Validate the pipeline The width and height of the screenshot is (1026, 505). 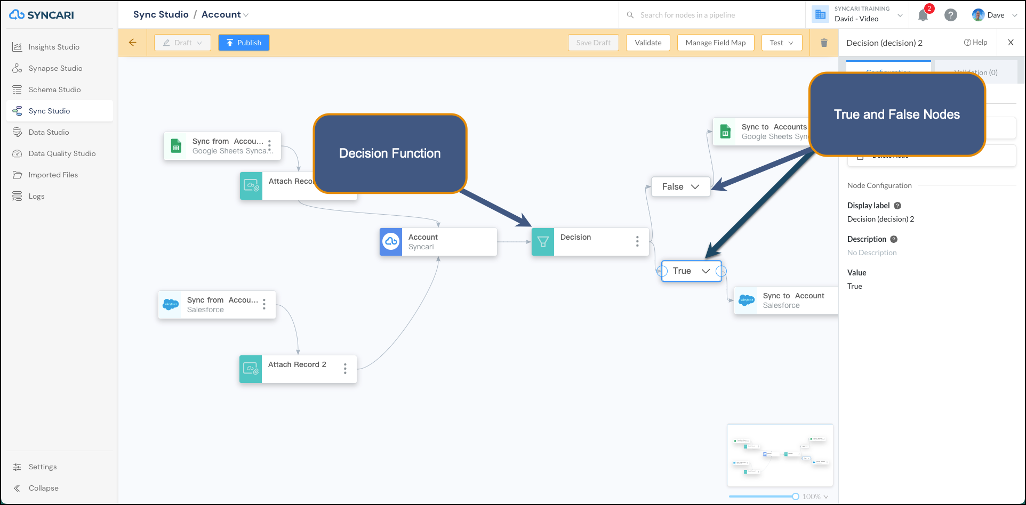coord(648,43)
